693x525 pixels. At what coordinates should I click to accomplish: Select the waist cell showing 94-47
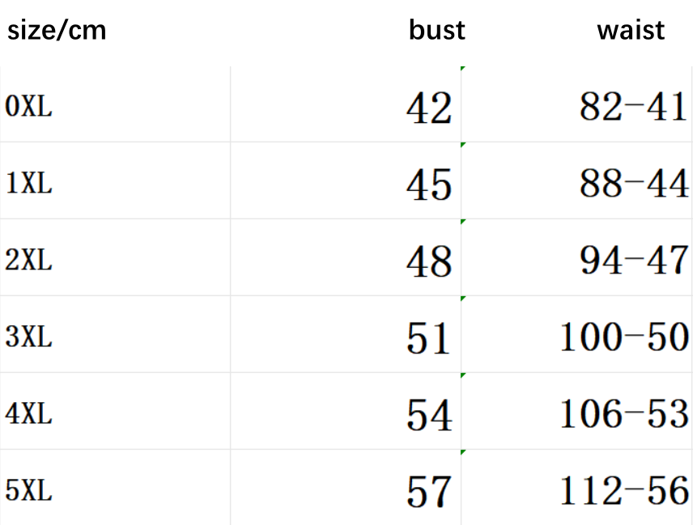pyautogui.click(x=633, y=260)
